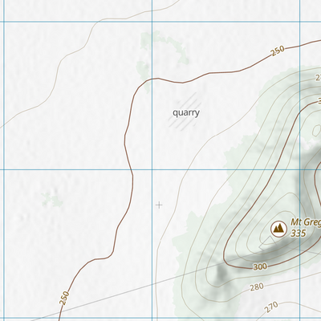The image size is (321, 321).
Task: Select the partial 27 contour label at right
Action: (318, 78)
